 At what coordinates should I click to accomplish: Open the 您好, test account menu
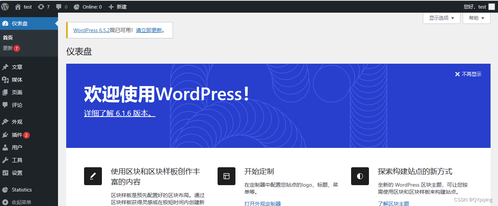click(x=479, y=7)
